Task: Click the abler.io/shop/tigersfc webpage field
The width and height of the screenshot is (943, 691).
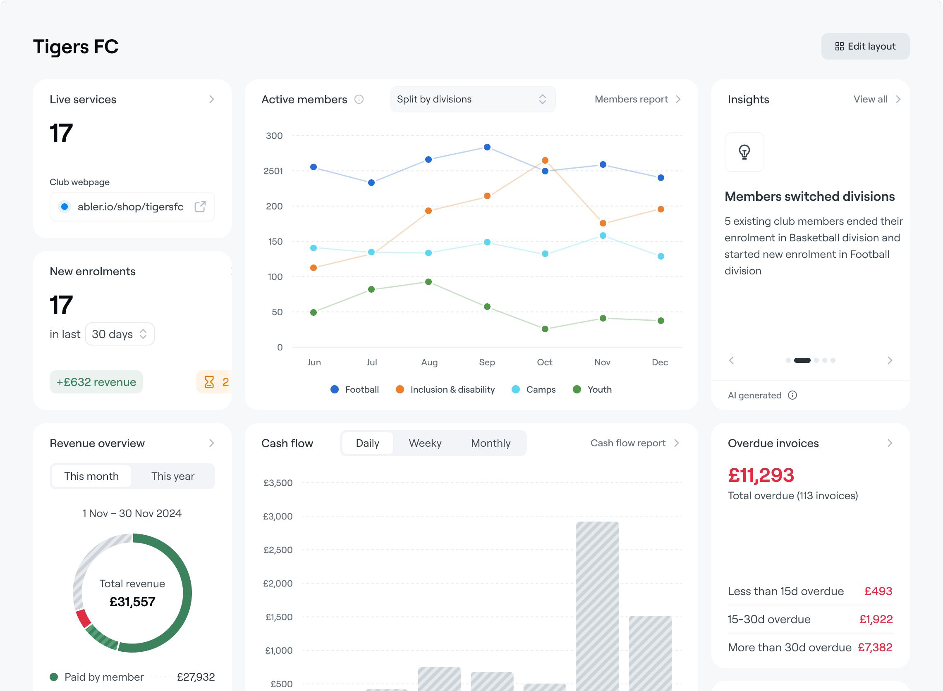Action: coord(132,207)
